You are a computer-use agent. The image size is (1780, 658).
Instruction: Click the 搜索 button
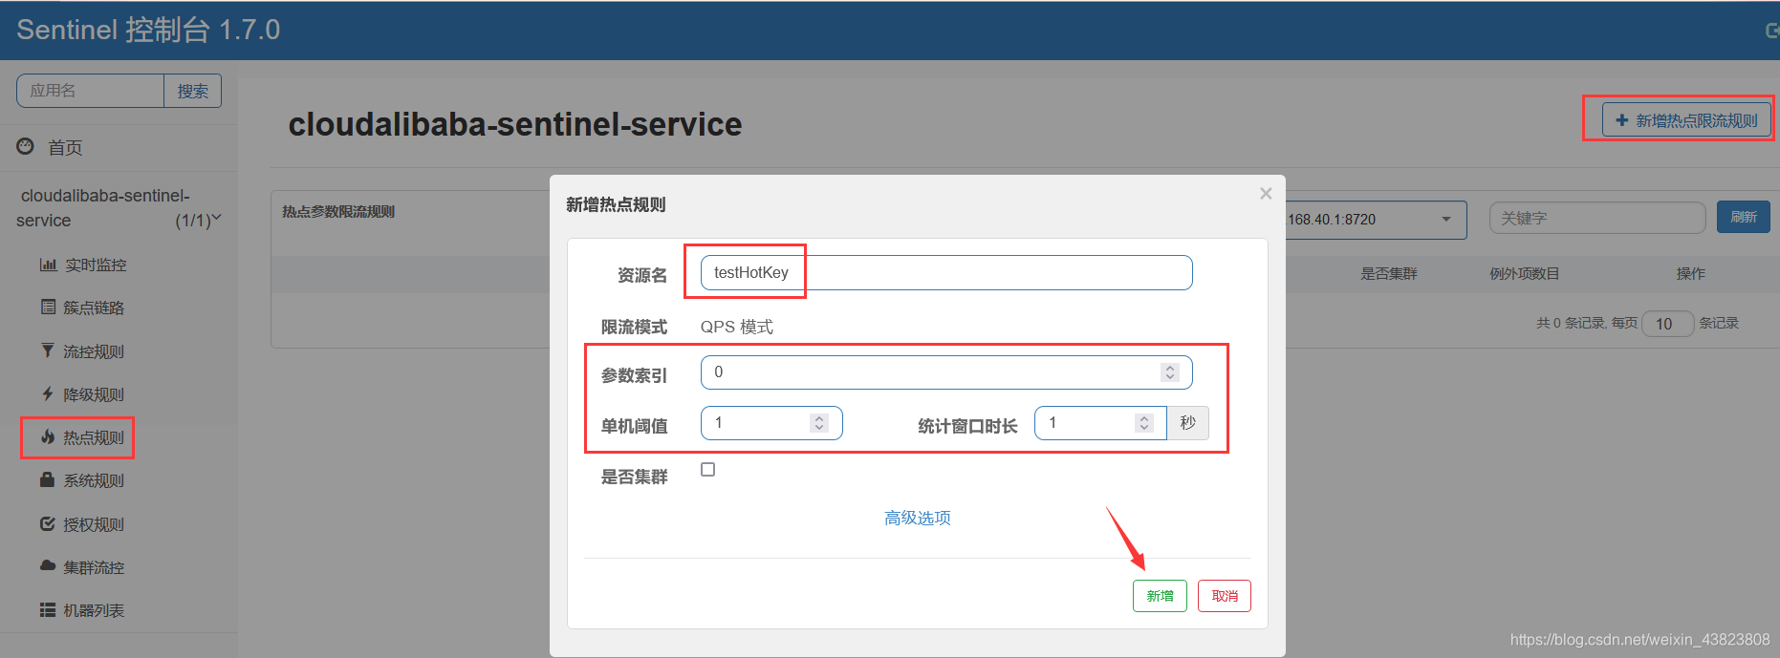[x=193, y=91]
